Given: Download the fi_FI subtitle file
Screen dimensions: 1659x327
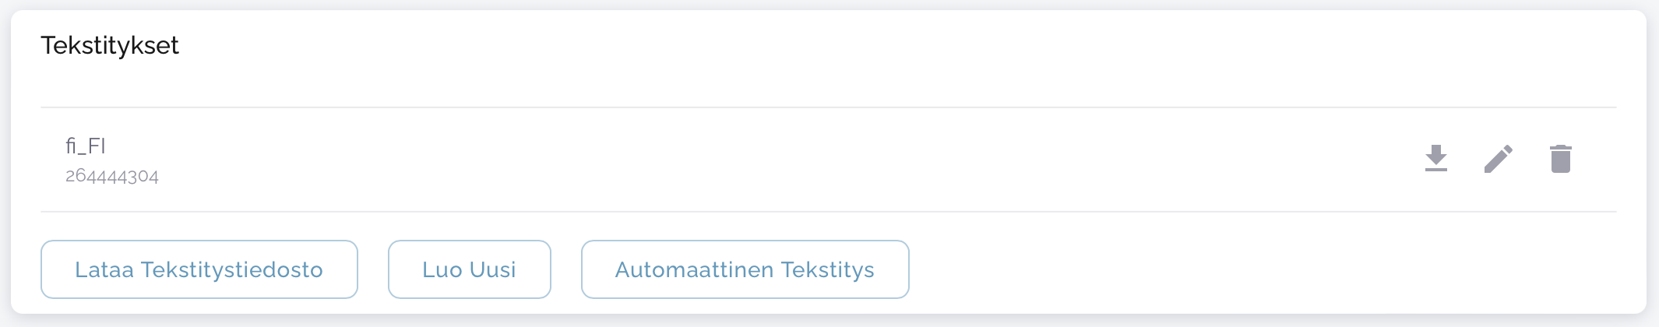Looking at the screenshot, I should coord(1435,159).
